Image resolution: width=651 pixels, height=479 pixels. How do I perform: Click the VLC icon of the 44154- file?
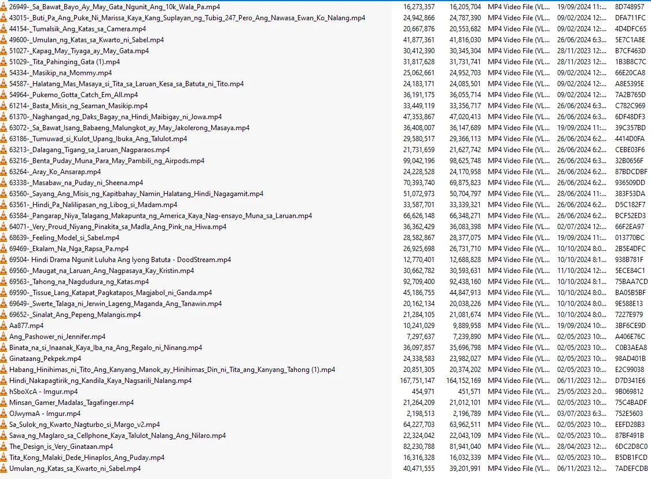click(3, 29)
